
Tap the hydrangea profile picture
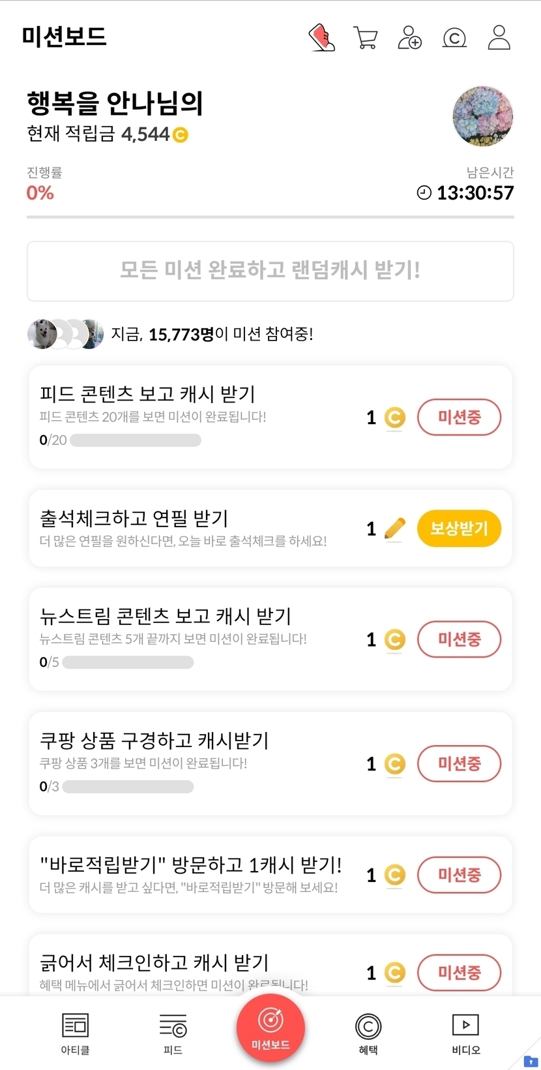(482, 117)
